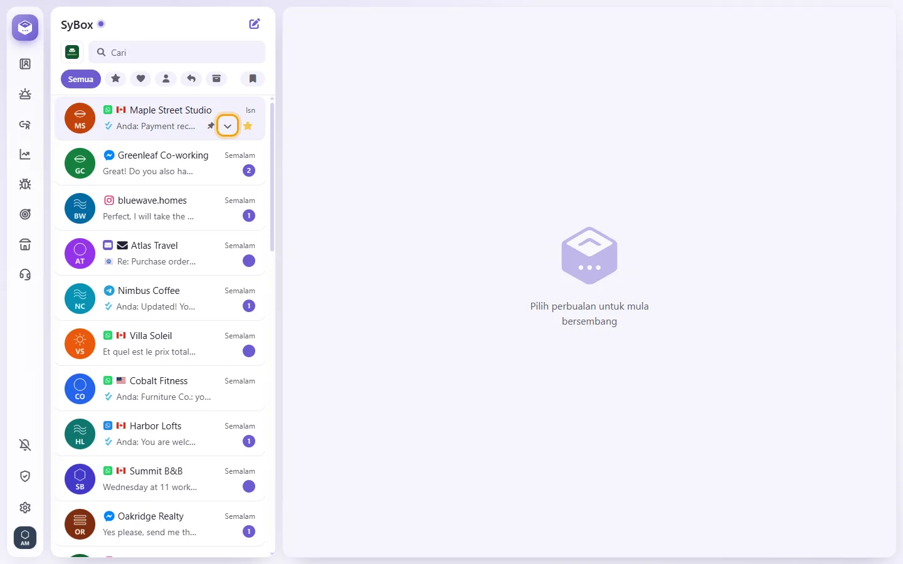Viewport: 903px width, 564px height.
Task: Open the analytics chart icon in sidebar
Action: [x=25, y=154]
